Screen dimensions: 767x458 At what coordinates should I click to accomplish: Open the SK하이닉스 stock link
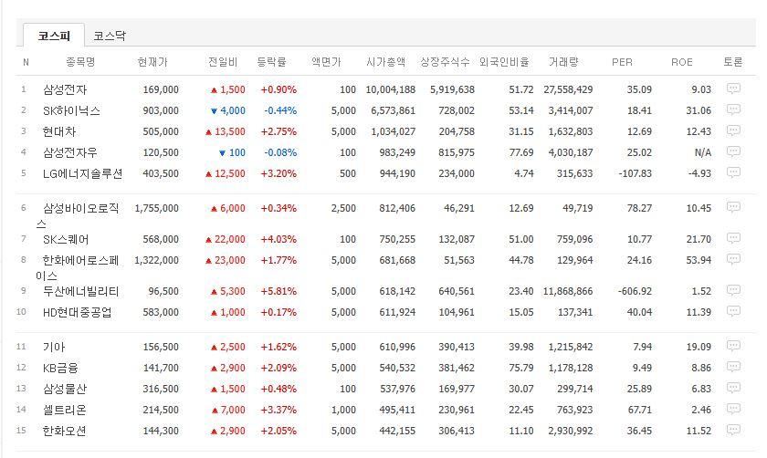[x=71, y=110]
